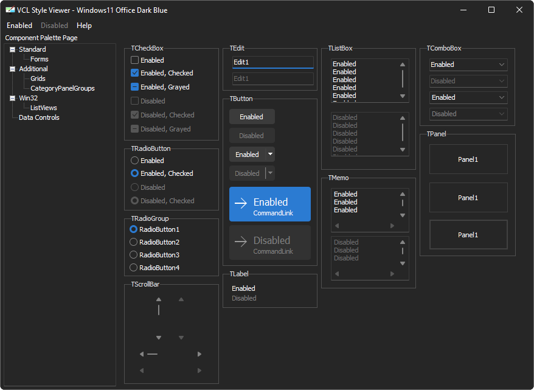The image size is (534, 390).
Task: Click the down arrow of the enabled TMemo scrollbar
Action: point(403,215)
